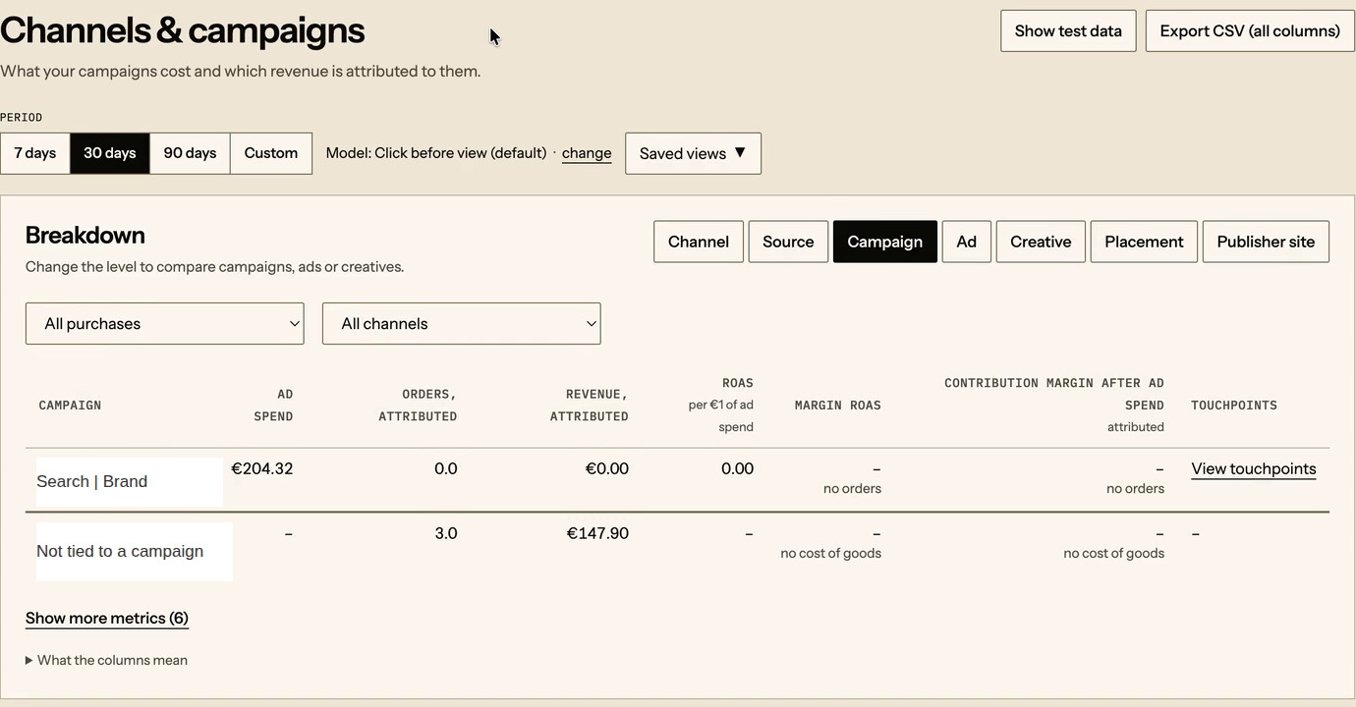Click the Ad Spend column header

click(x=273, y=406)
